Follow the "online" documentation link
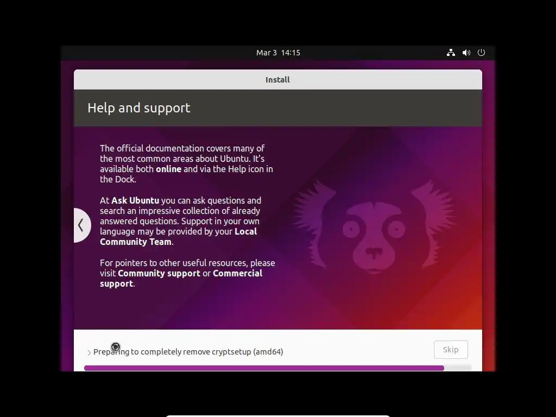 pyautogui.click(x=168, y=169)
